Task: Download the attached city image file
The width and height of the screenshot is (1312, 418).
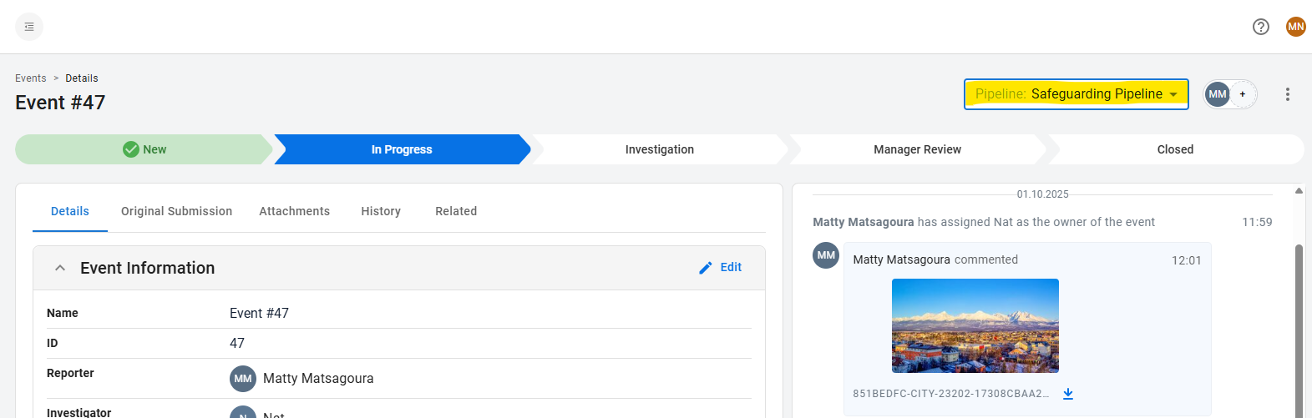Action: pos(1067,394)
